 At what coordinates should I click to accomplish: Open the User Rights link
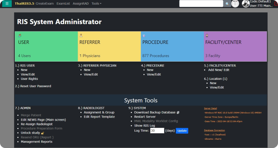pyautogui.click(x=29, y=79)
